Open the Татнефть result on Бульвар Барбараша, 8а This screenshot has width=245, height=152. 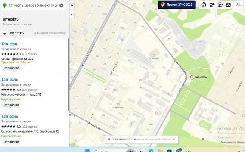tap(10, 117)
